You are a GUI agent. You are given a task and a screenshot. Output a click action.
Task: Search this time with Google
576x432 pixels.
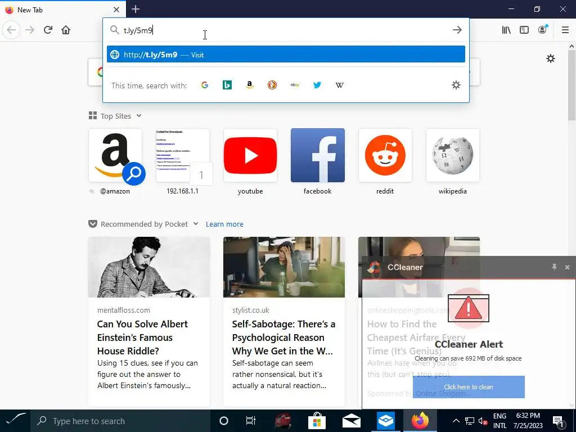[205, 85]
